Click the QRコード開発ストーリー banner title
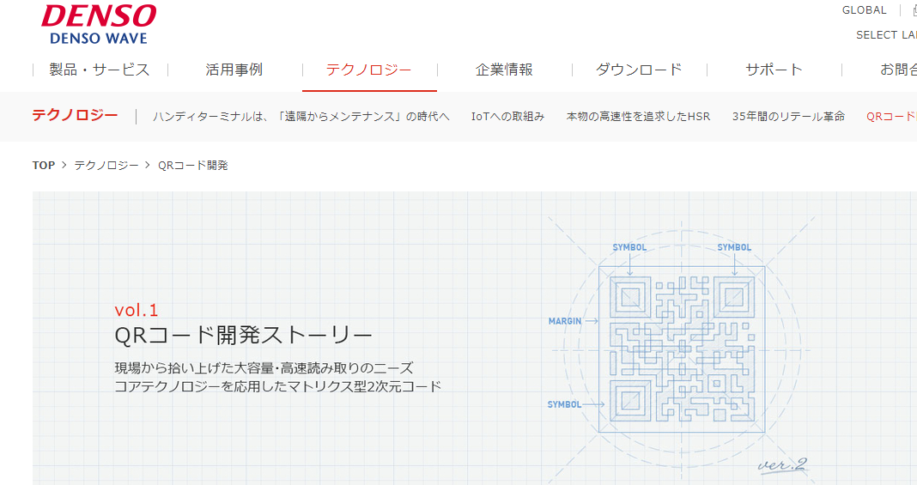This screenshot has height=485, width=917. 244,334
